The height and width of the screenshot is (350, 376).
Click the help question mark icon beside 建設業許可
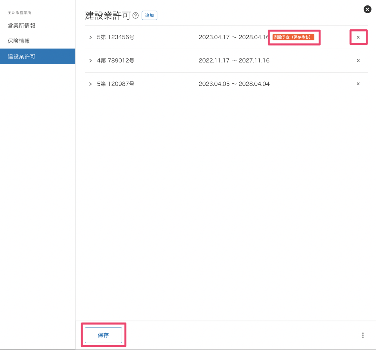pos(135,15)
